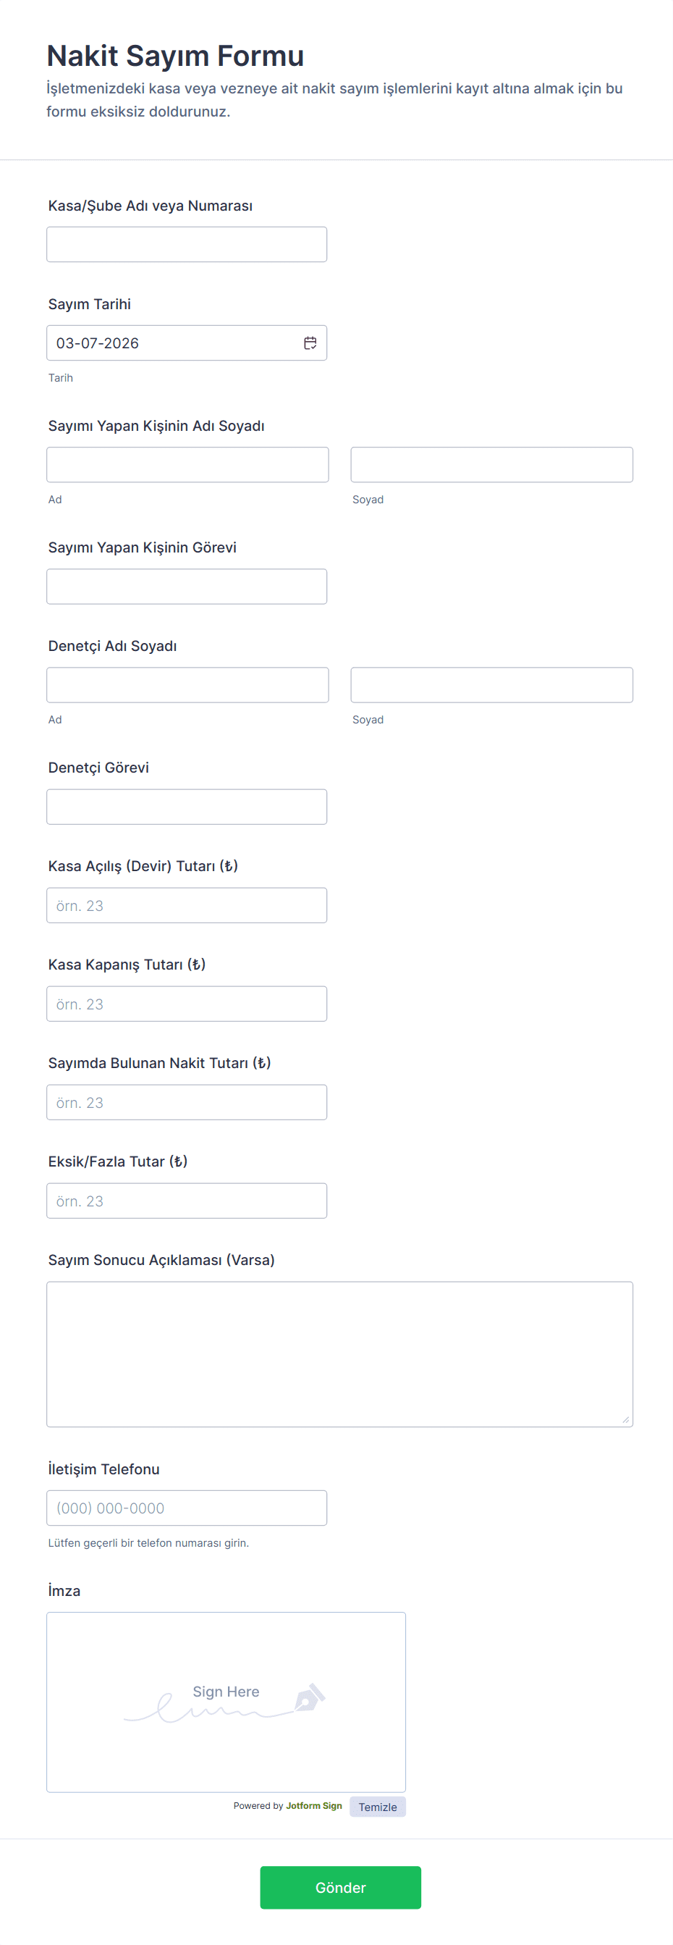
Task: Grab the text area resize handle
Action: (625, 1419)
